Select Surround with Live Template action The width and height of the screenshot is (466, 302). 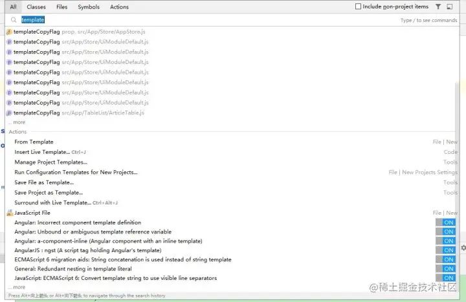coord(232,202)
